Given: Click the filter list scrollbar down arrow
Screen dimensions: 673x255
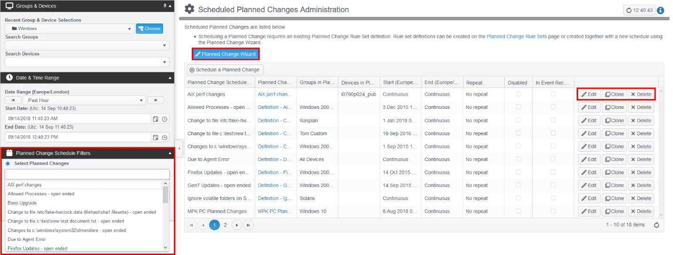Looking at the screenshot, I should (x=165, y=247).
